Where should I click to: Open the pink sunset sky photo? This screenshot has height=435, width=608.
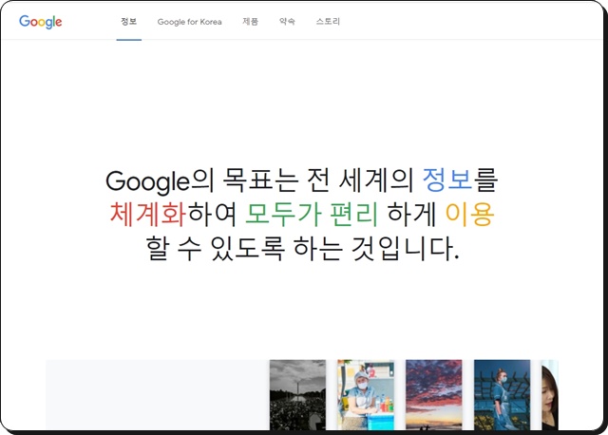[x=434, y=395]
